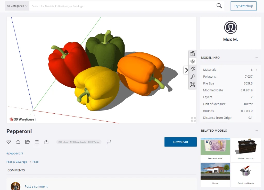
Task: Open the #pepperoni tag link
Action: coord(15,153)
